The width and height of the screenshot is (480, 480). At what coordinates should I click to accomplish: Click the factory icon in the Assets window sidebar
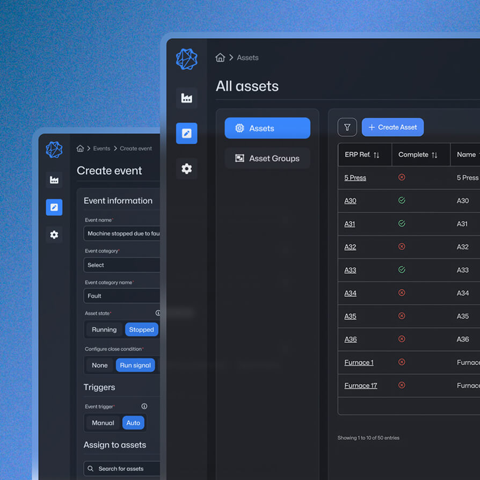(186, 98)
